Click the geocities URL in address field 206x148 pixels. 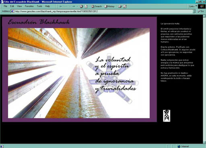coord(56,12)
